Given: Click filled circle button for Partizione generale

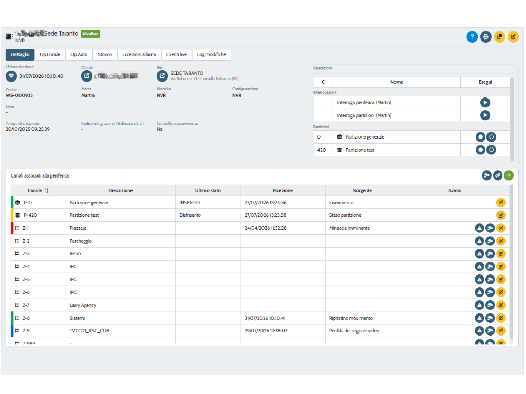Looking at the screenshot, I should point(480,137).
